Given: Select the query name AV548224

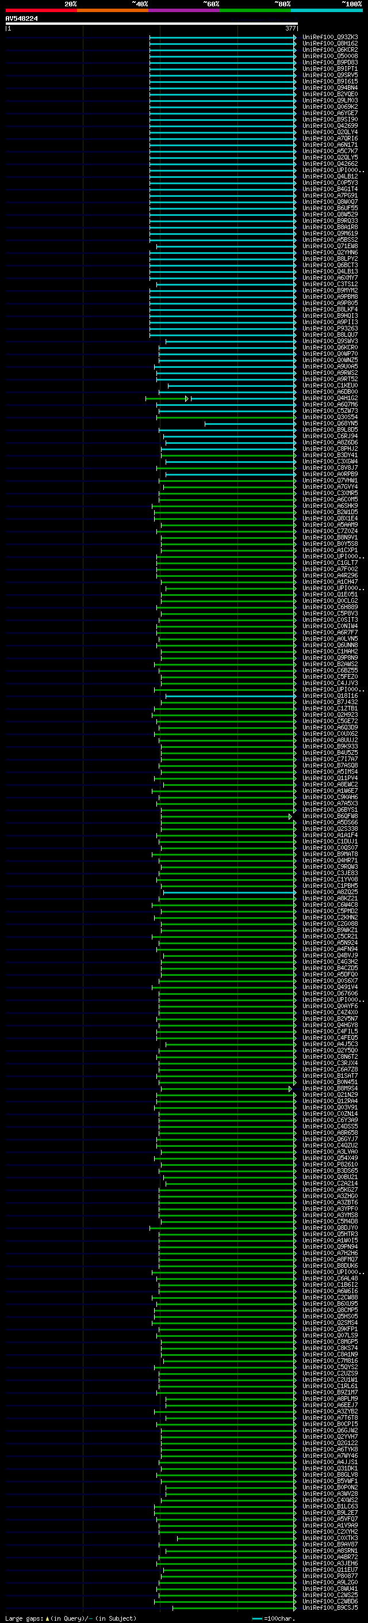Looking at the screenshot, I should pyautogui.click(x=21, y=19).
